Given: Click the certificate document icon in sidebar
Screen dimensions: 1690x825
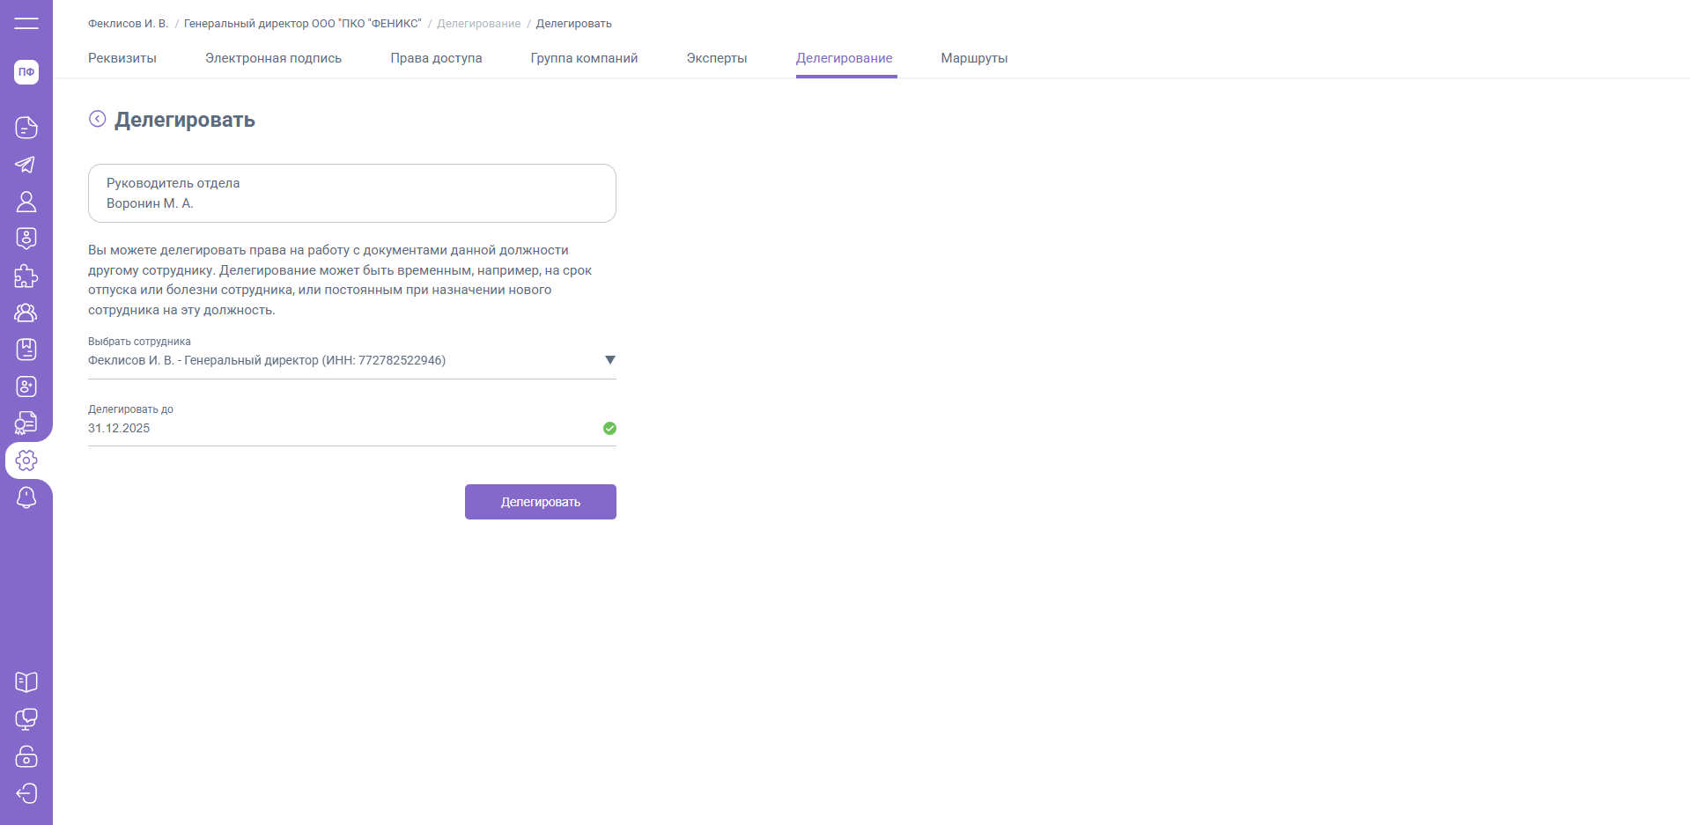Looking at the screenshot, I should (x=26, y=424).
